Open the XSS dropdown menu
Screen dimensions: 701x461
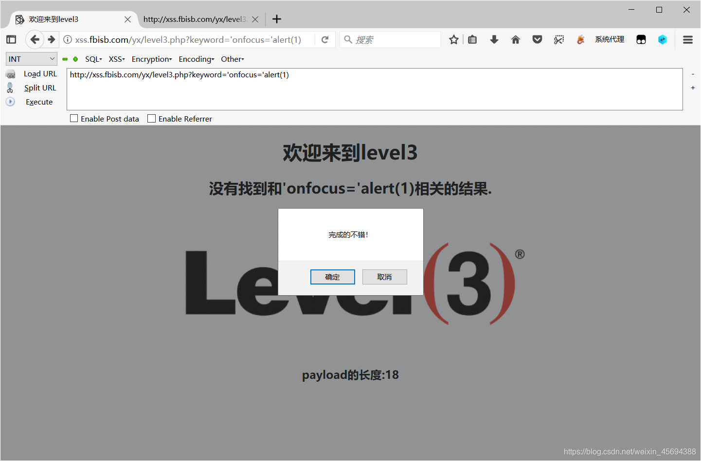coord(117,59)
